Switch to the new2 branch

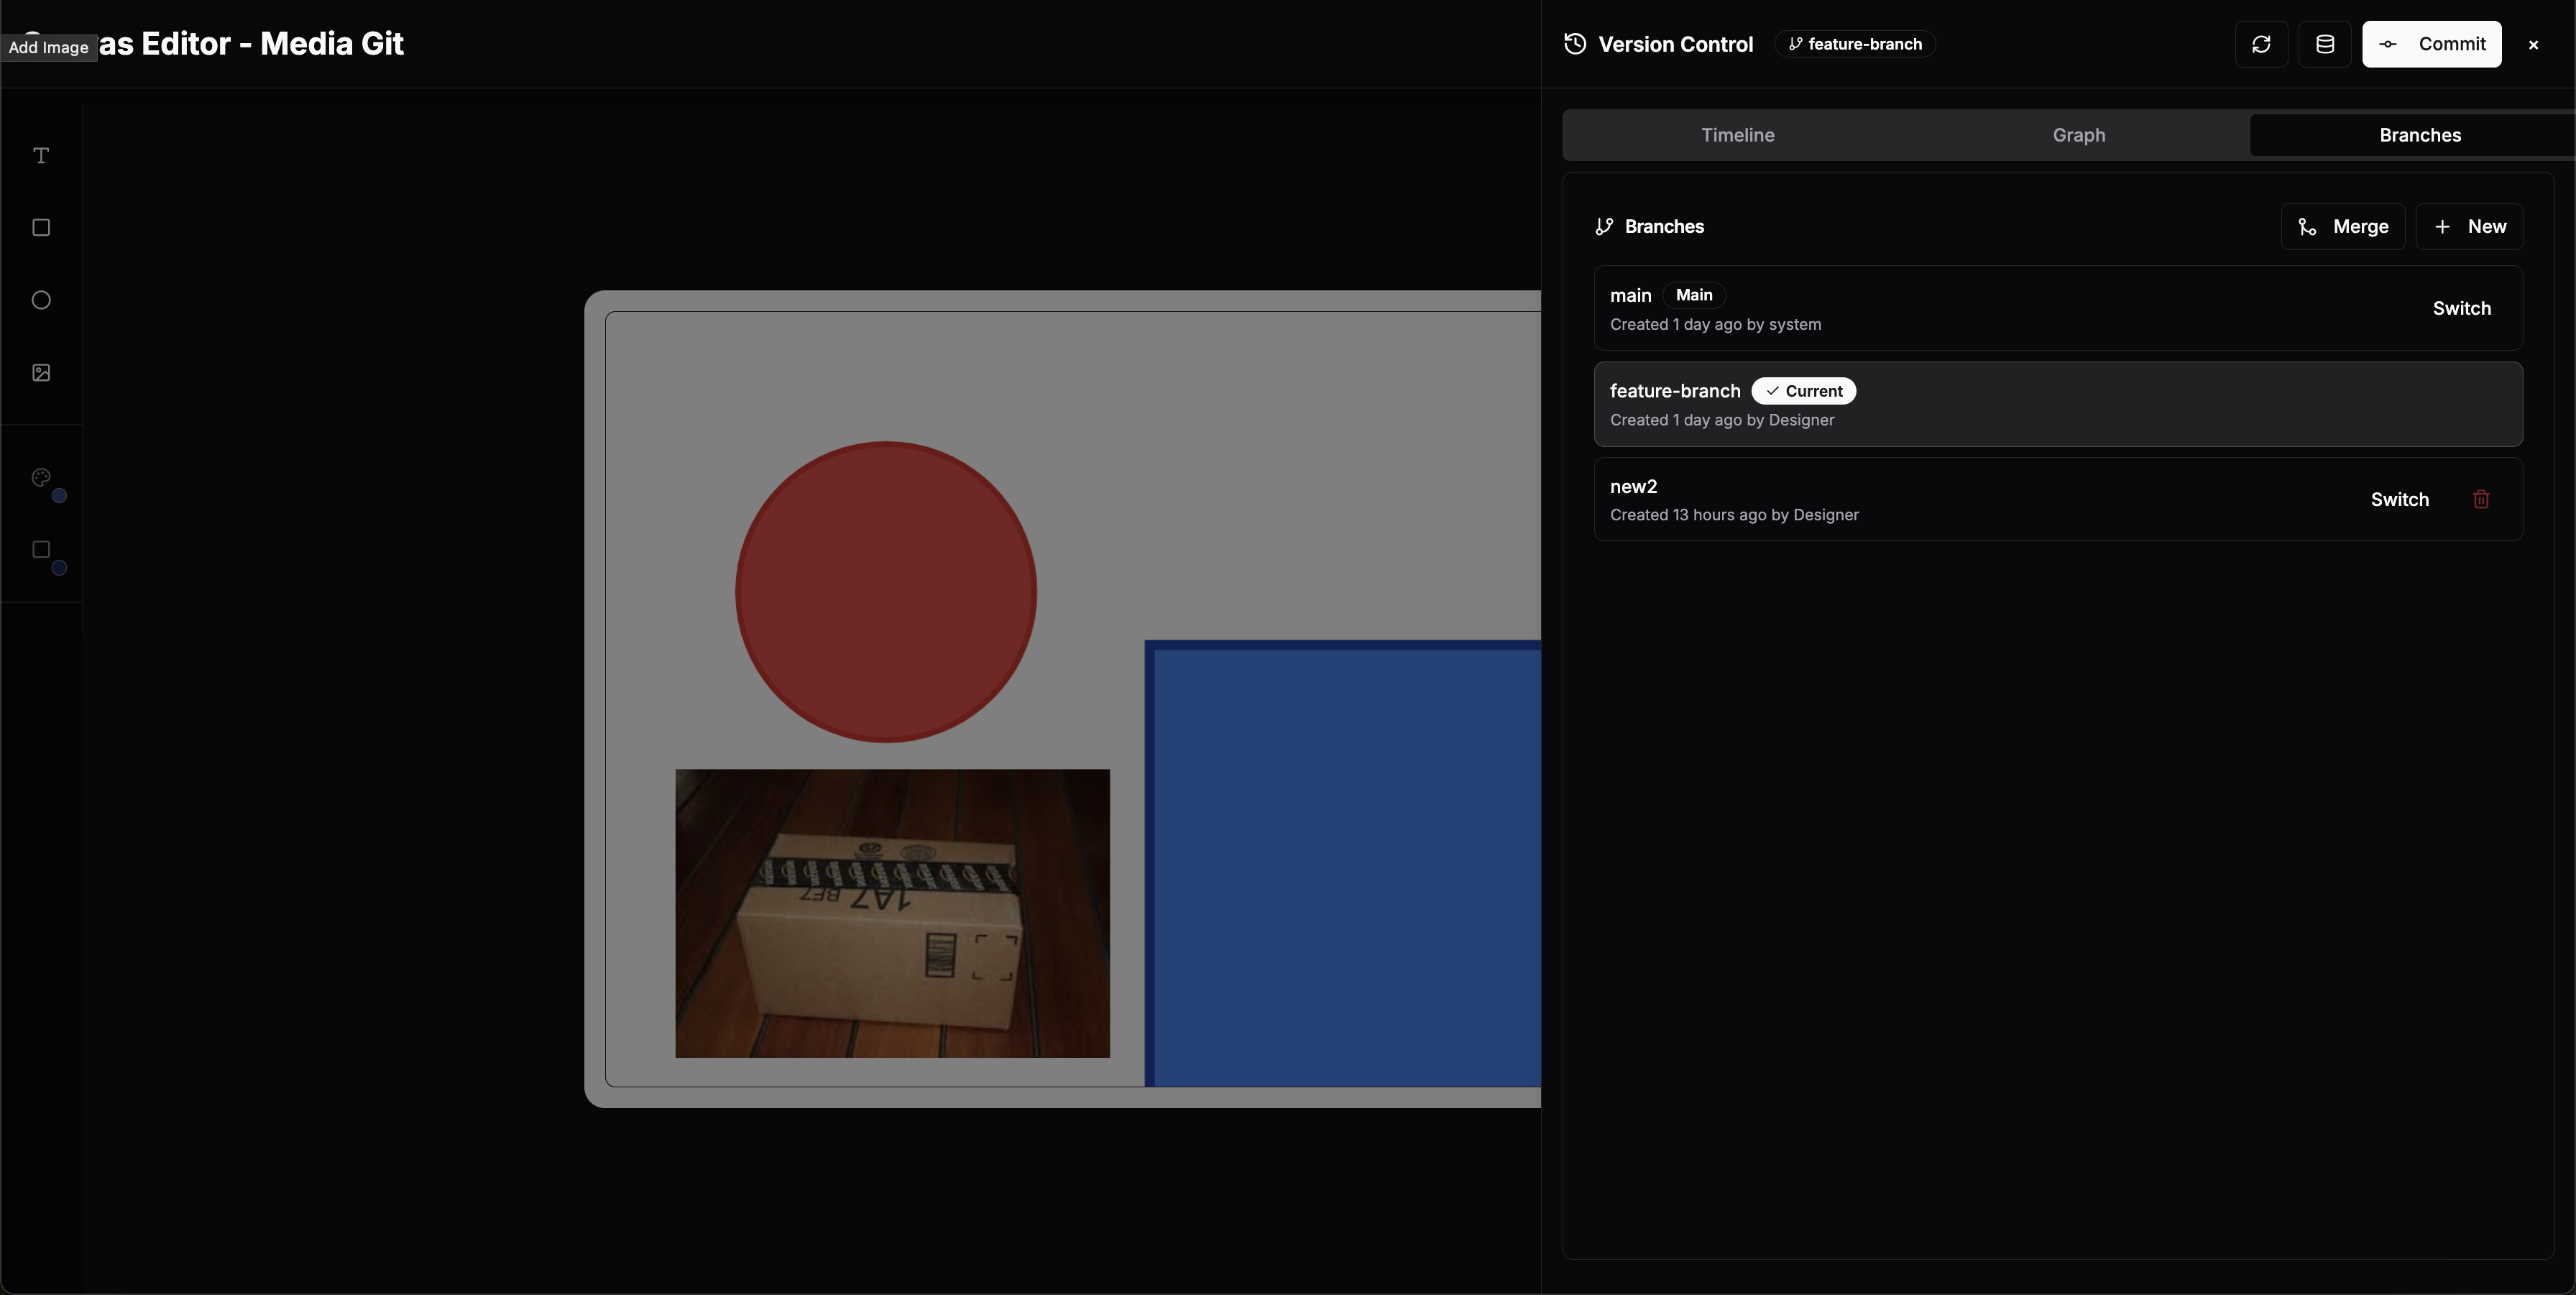pos(2399,499)
